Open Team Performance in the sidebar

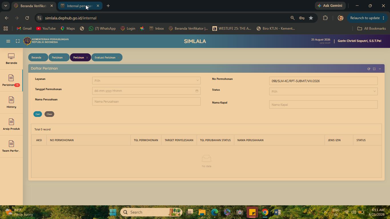[x=11, y=147]
